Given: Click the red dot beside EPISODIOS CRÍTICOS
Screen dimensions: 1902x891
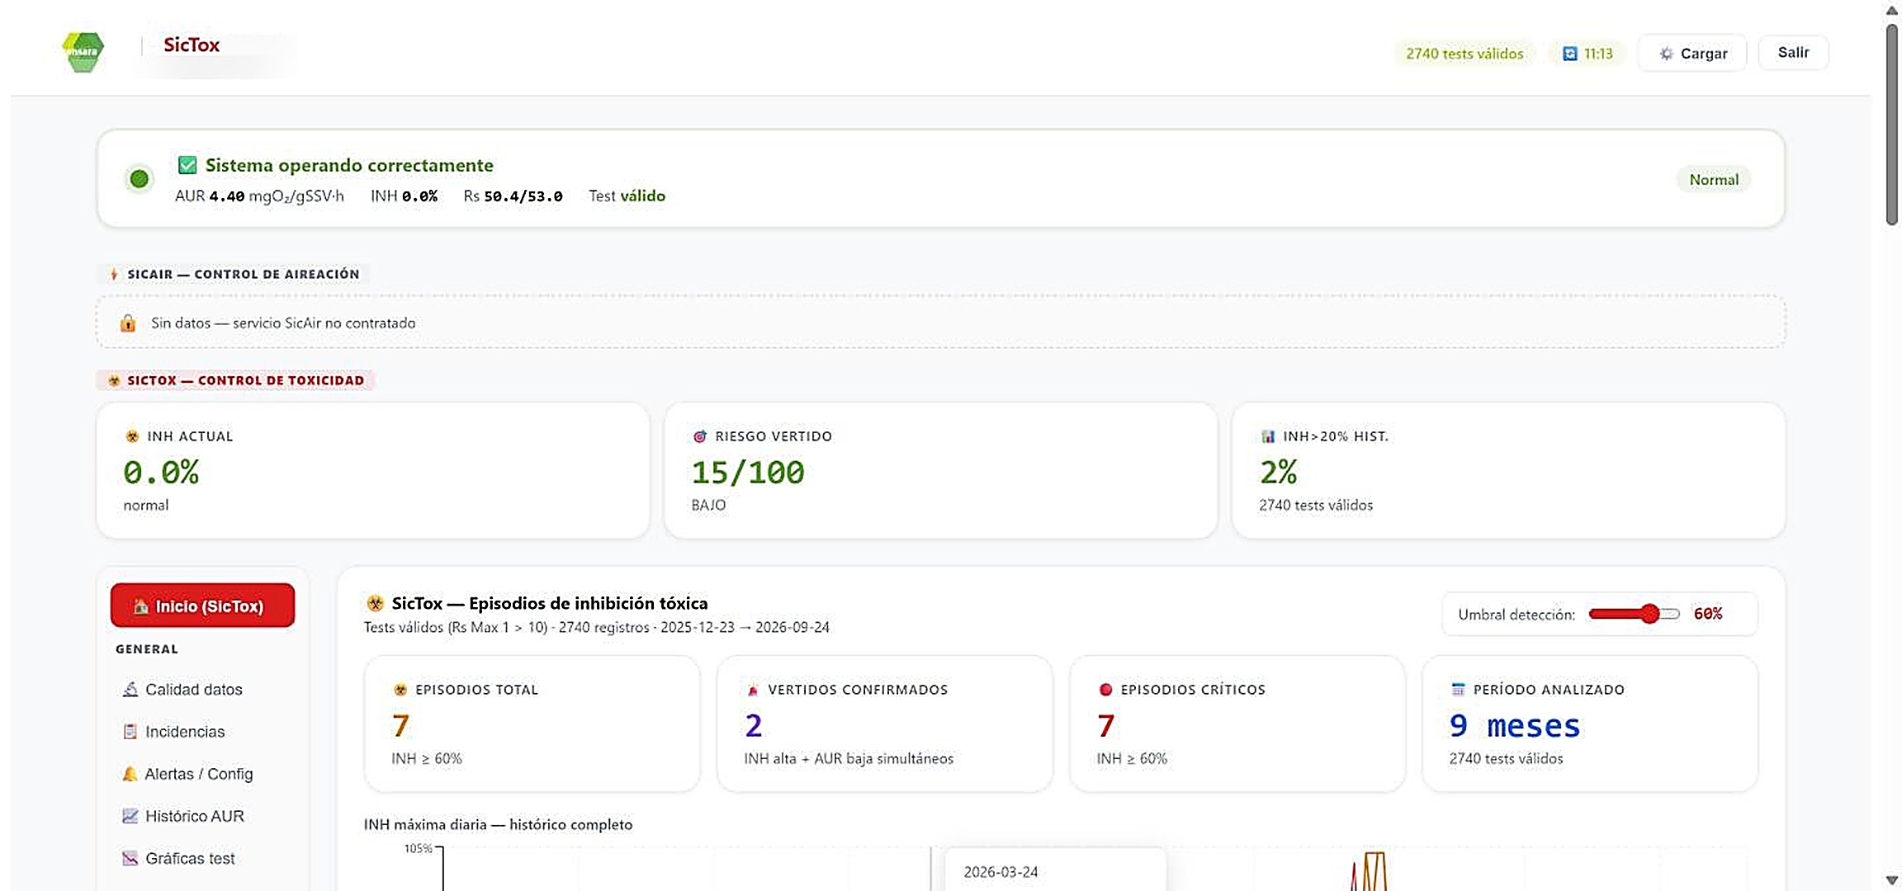Looking at the screenshot, I should (x=1106, y=689).
